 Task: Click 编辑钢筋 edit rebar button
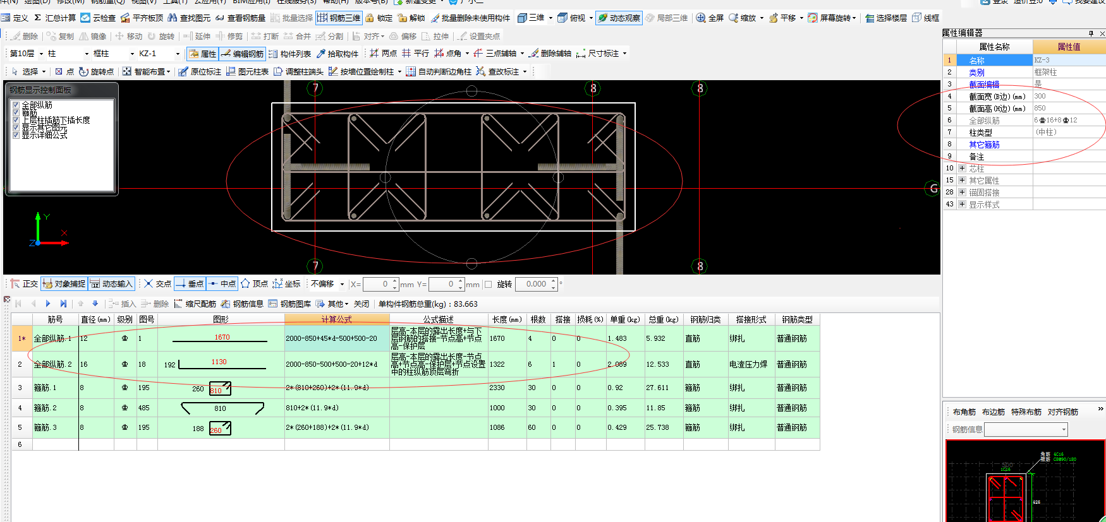[x=243, y=54]
